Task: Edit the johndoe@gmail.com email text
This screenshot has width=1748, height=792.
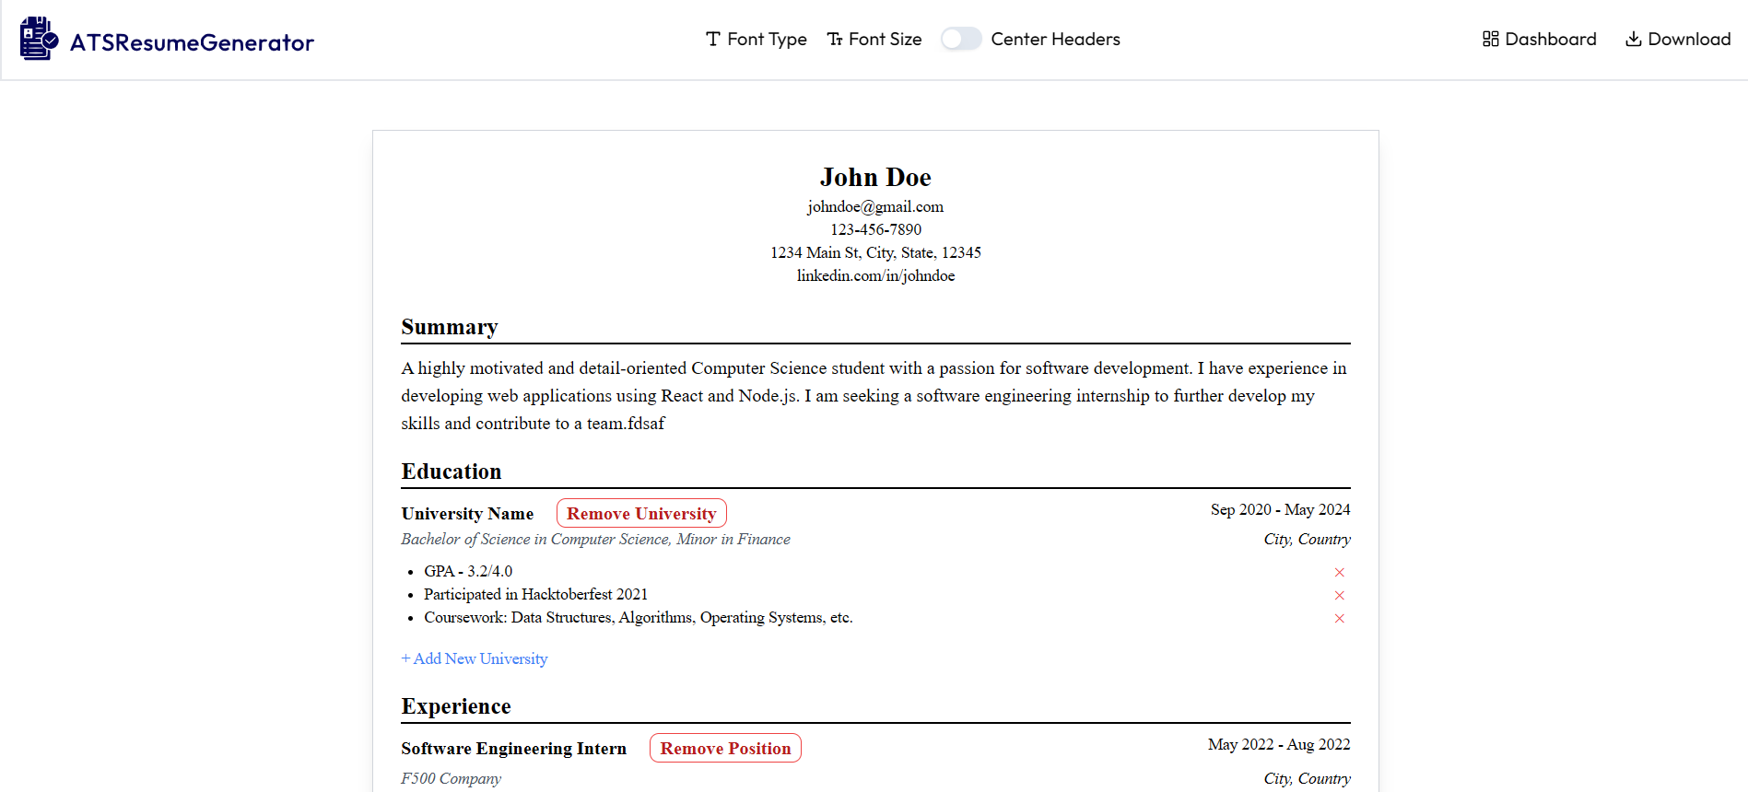Action: coord(875,207)
